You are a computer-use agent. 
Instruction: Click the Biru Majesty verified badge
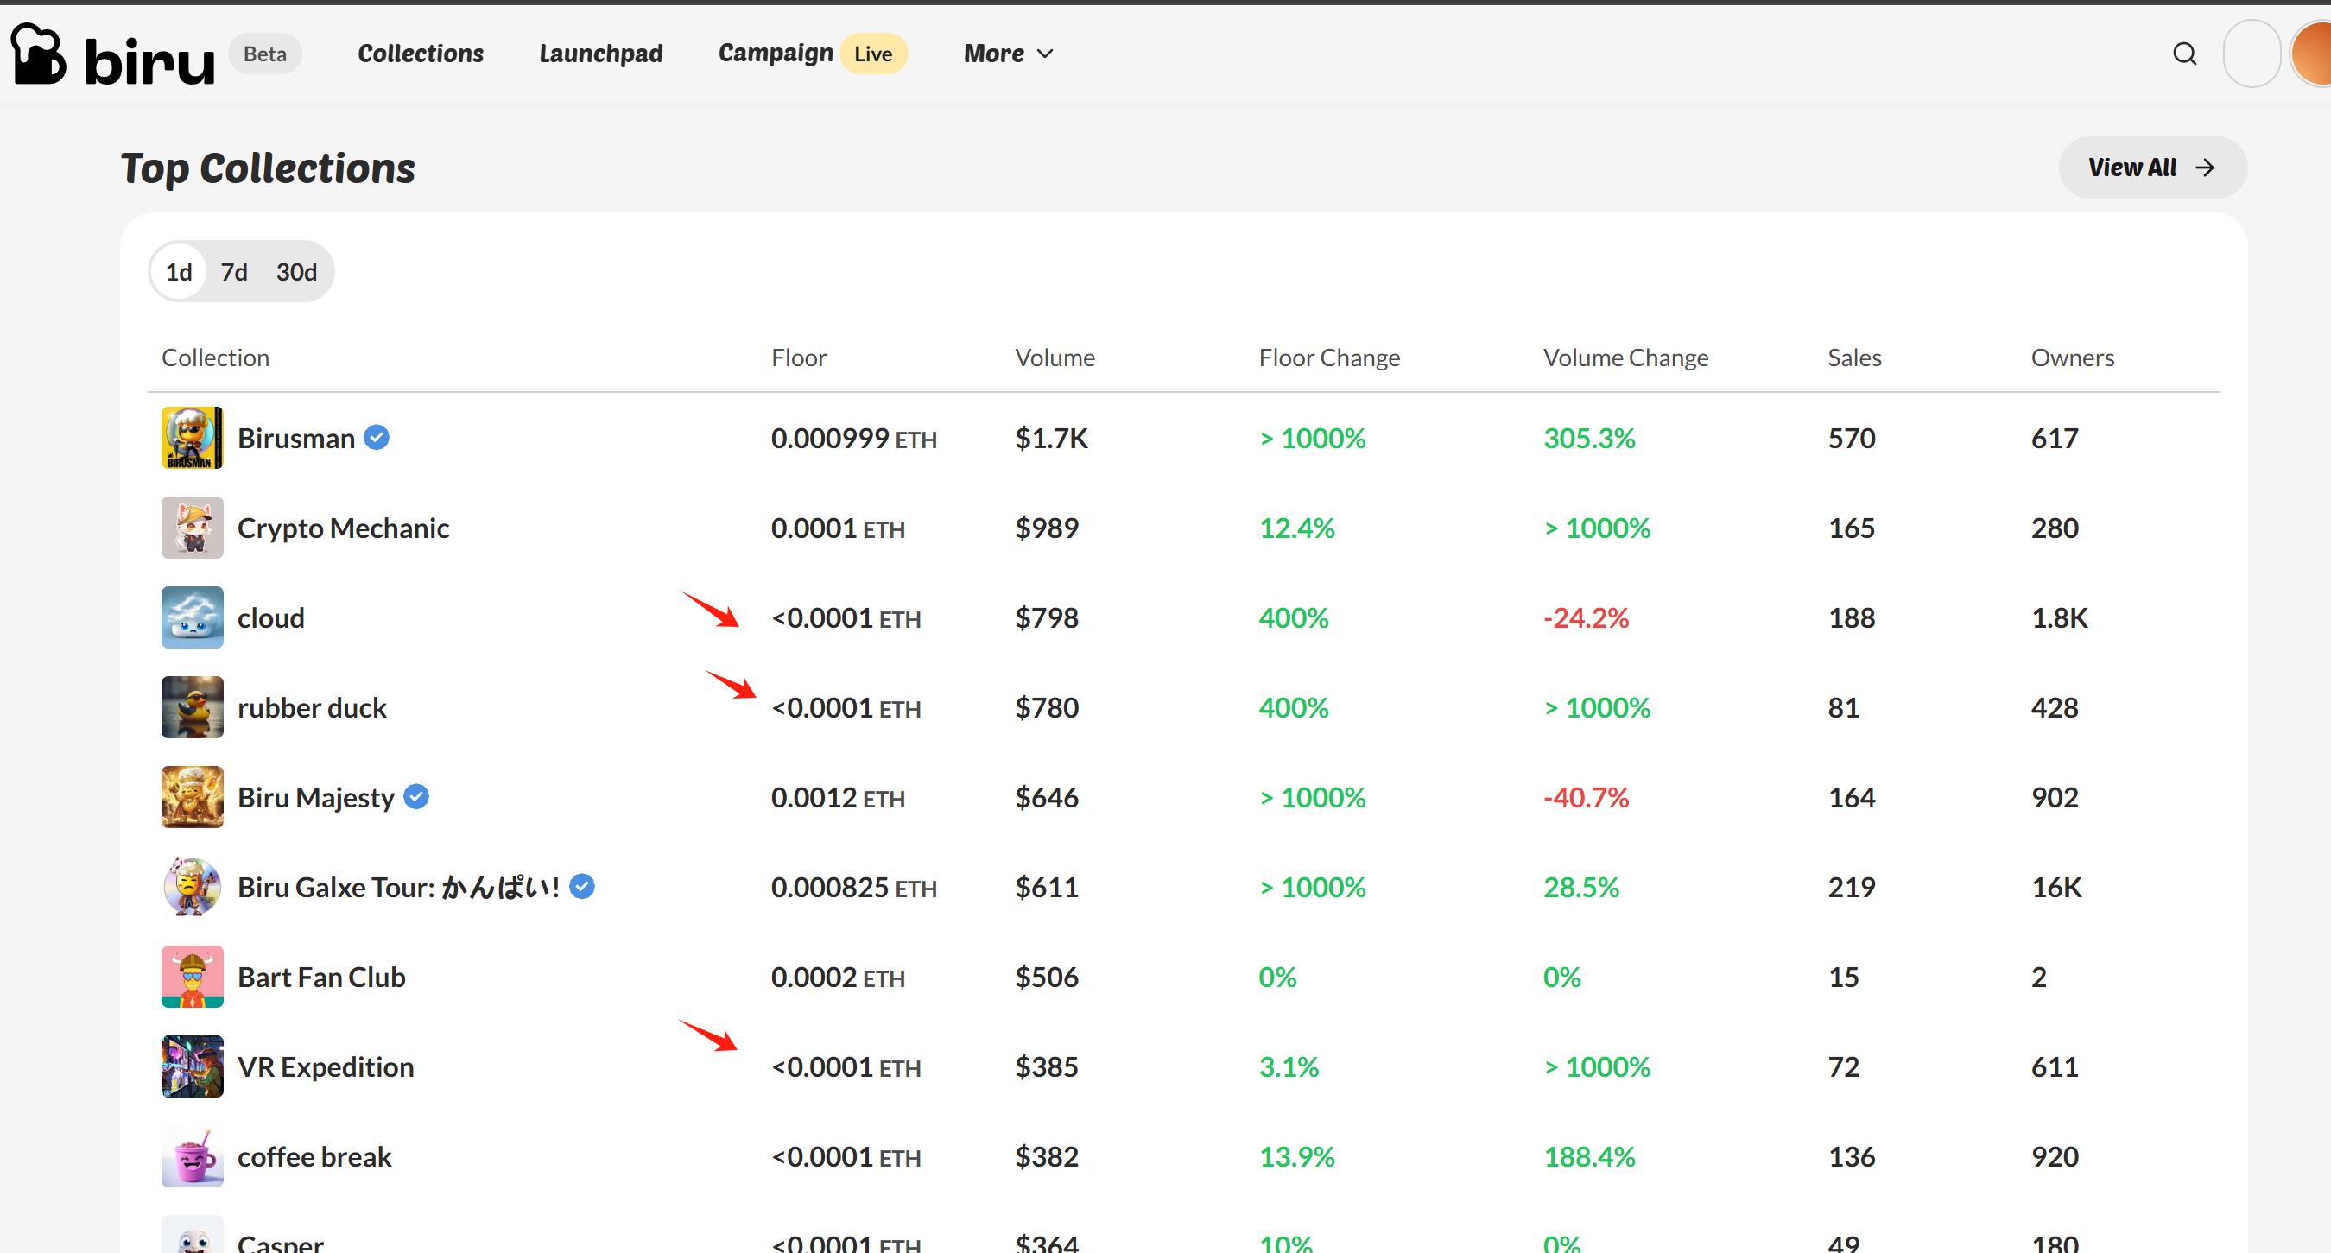(416, 797)
